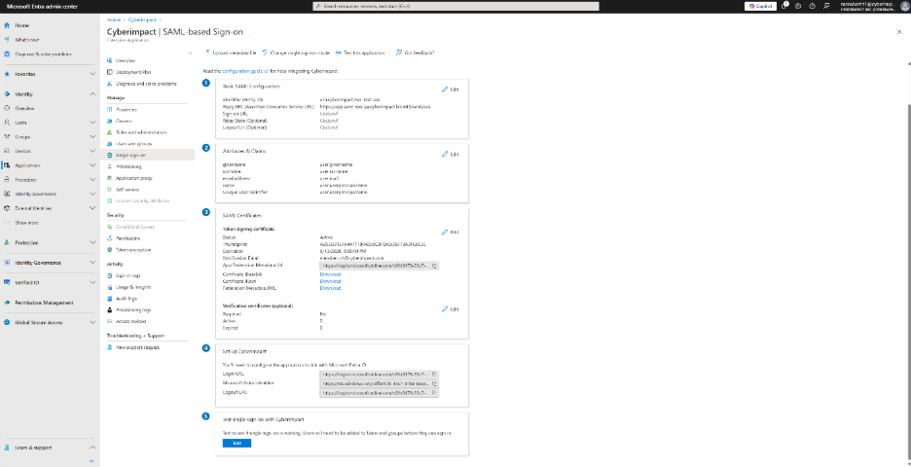Collapse the Identity section chevron

(x=92, y=94)
